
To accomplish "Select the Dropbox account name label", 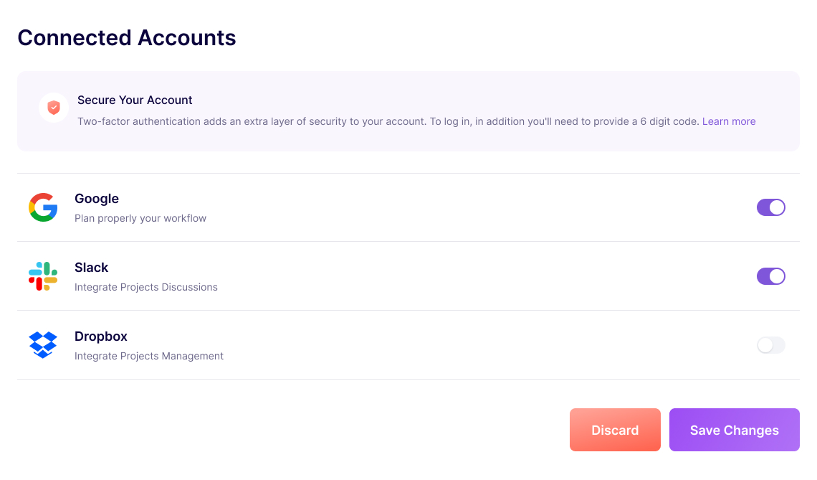I will pos(101,337).
